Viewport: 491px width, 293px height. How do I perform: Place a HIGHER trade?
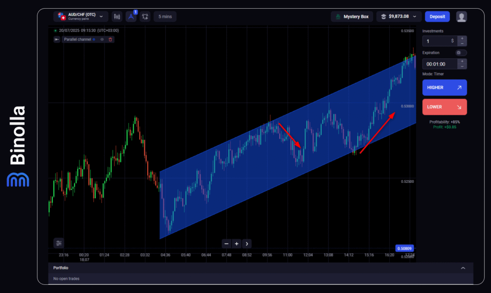click(444, 88)
